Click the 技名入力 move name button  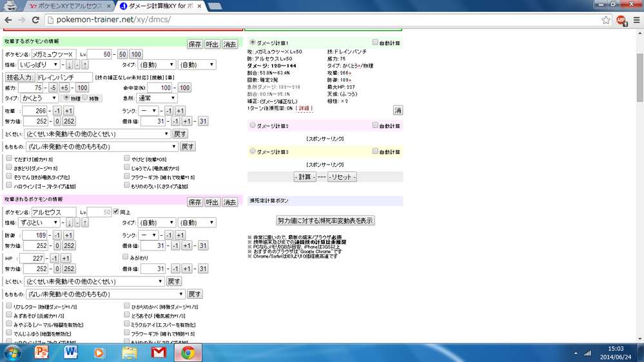(x=19, y=77)
